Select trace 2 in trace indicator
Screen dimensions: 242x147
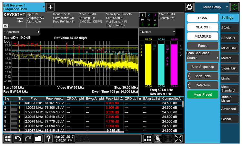coord(149,15)
